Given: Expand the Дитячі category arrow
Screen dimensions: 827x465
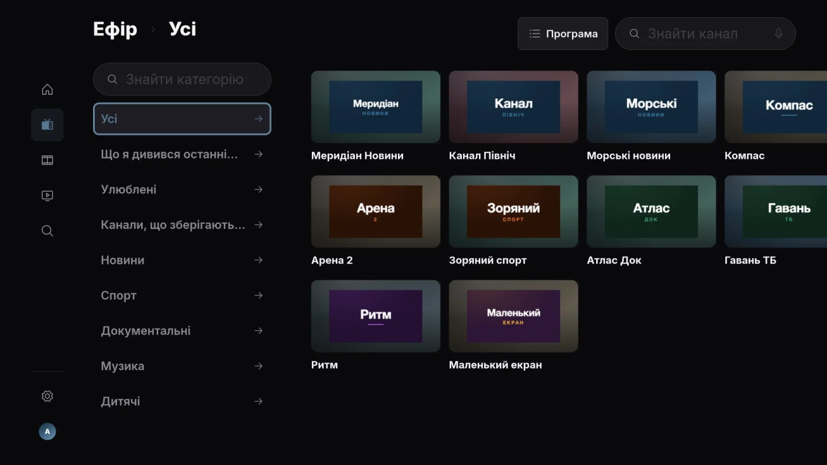Looking at the screenshot, I should coord(258,401).
